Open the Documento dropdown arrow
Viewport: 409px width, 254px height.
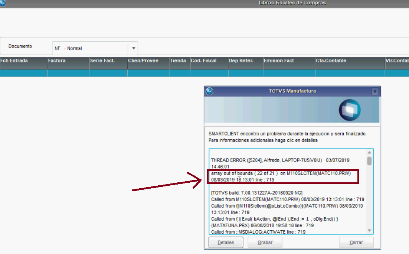click(133, 48)
